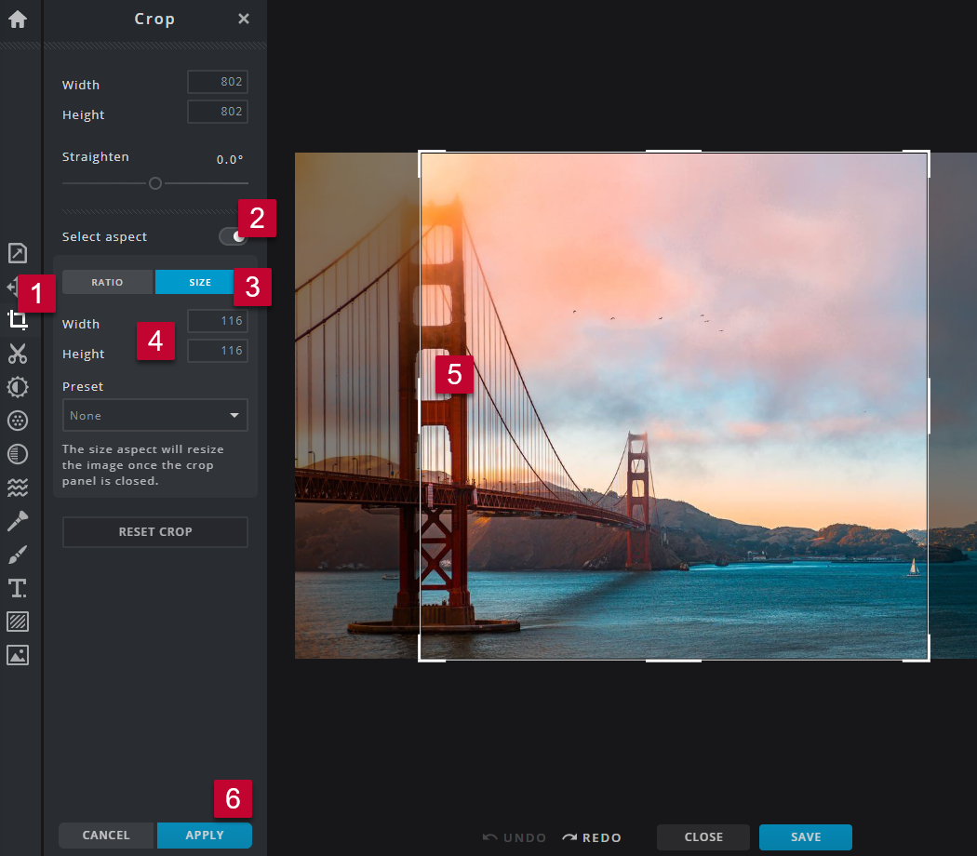This screenshot has width=977, height=856.
Task: Open the Cutout scissors tool
Action: [x=19, y=354]
